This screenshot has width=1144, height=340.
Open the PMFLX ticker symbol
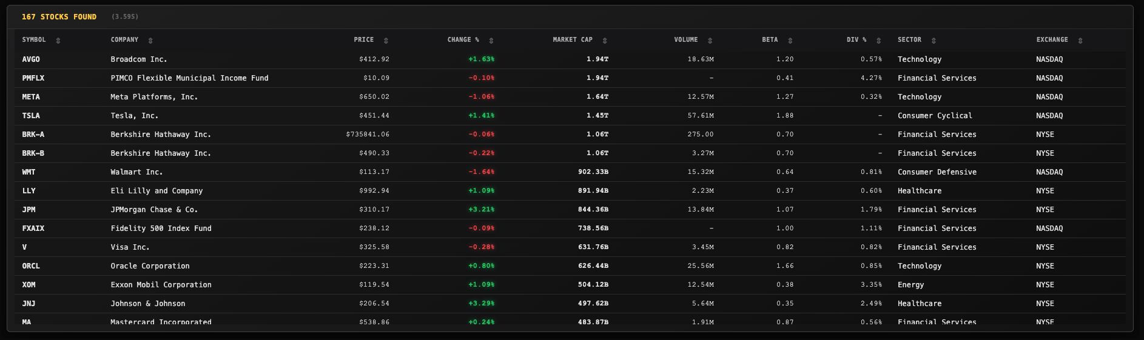point(33,78)
